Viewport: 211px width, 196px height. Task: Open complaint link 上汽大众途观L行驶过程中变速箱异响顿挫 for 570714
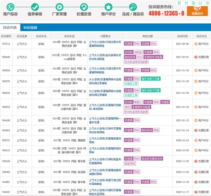(105, 44)
